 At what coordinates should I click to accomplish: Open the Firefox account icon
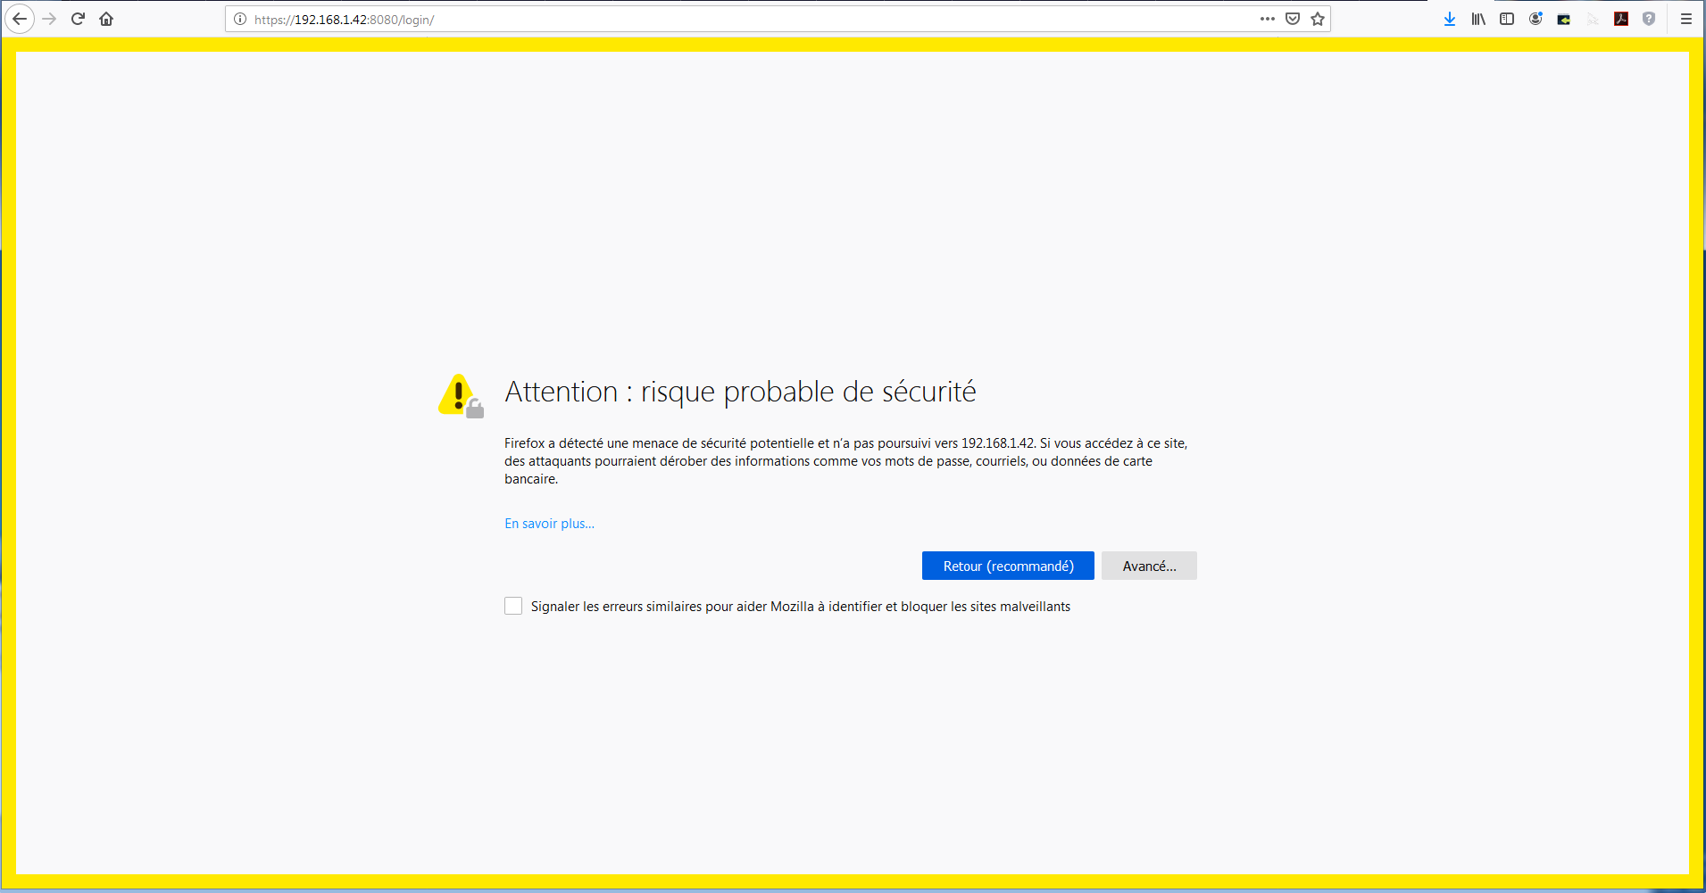1535,19
